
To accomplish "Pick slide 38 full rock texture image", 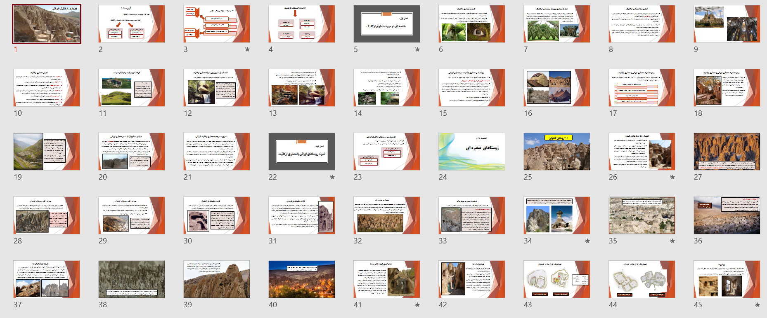I will click(x=132, y=279).
